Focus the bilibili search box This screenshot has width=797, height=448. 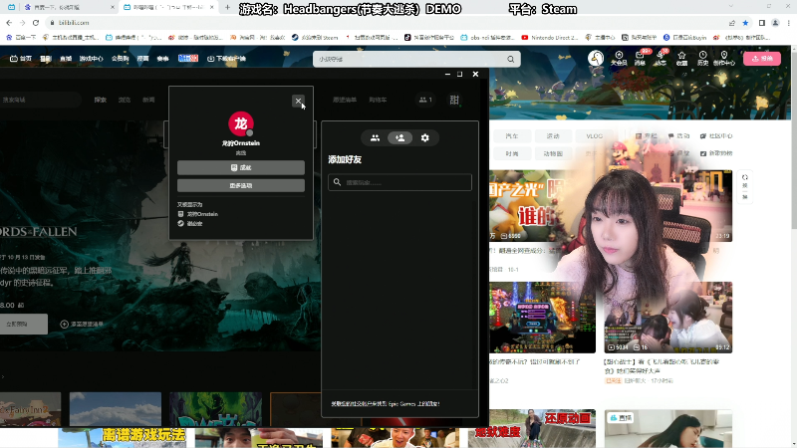[410, 59]
